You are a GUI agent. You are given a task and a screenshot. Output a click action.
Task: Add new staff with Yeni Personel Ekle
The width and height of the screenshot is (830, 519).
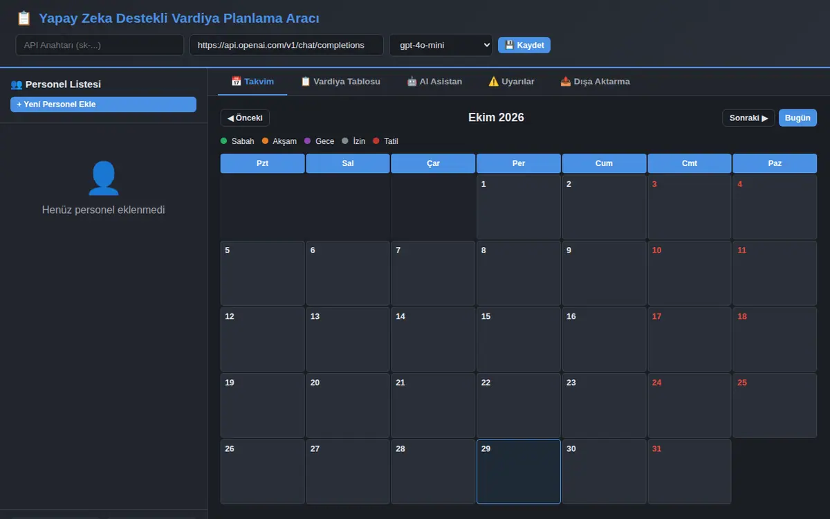(103, 104)
